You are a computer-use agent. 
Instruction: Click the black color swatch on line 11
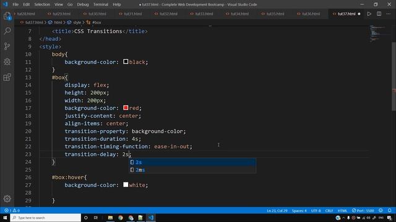click(126, 62)
